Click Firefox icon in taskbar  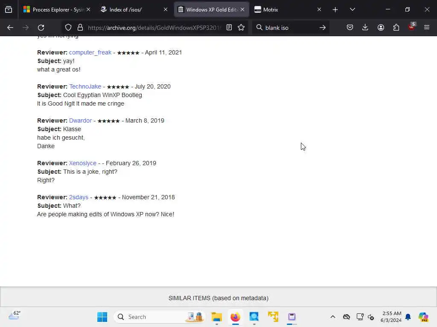pos(235,317)
